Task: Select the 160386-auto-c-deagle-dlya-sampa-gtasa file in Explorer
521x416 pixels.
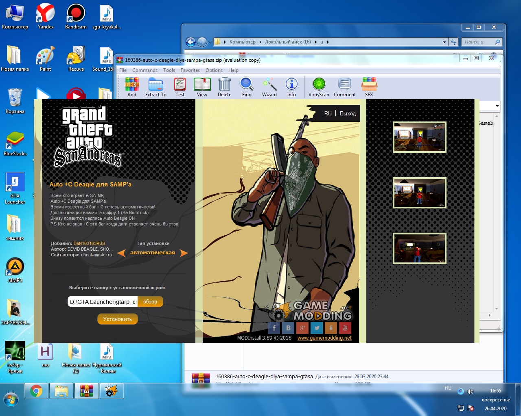Action: tap(264, 377)
